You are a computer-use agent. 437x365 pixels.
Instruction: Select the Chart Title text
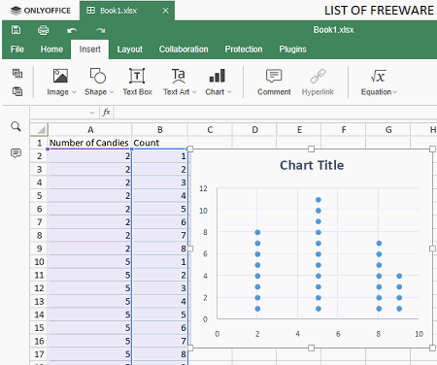coord(312,165)
